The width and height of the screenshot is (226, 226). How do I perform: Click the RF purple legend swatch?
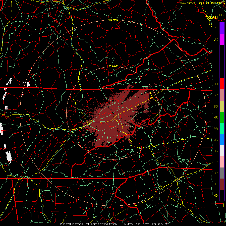pos(222,28)
